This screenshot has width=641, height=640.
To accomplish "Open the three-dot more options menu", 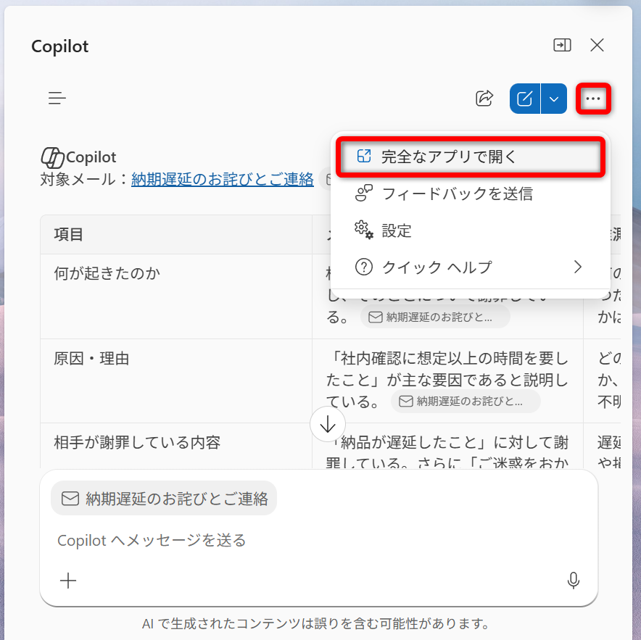I will tap(593, 99).
